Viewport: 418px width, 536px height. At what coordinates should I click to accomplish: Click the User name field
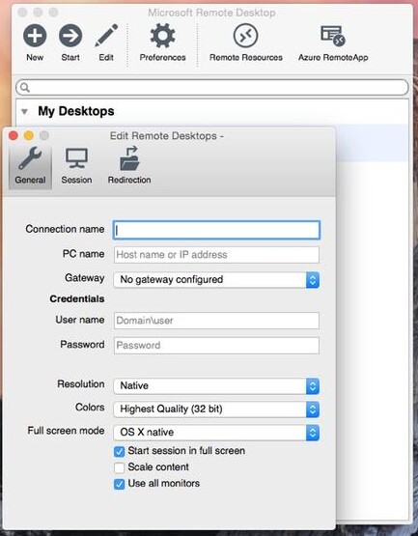216,321
